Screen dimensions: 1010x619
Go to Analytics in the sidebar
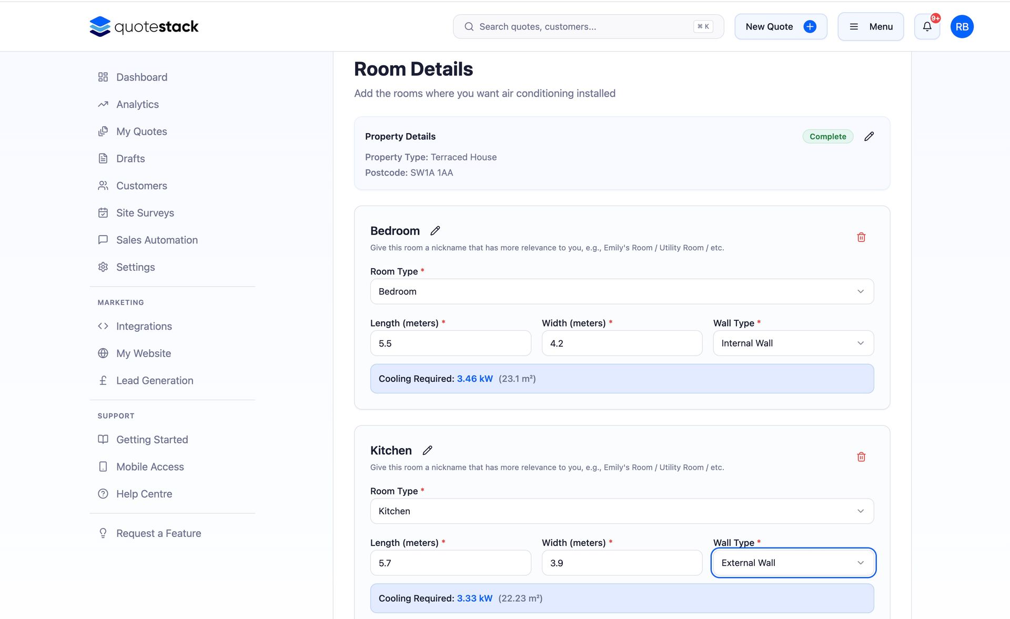137,105
